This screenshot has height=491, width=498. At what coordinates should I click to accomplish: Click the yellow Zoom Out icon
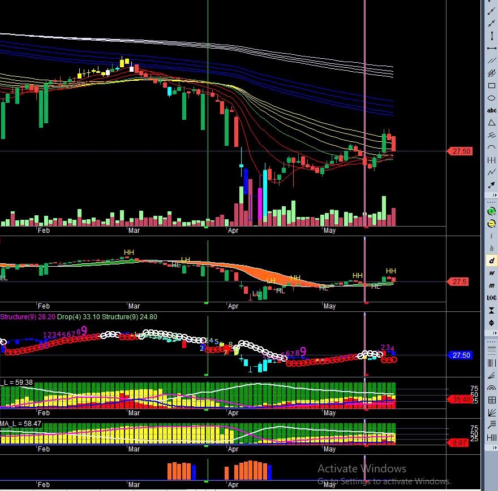click(491, 224)
